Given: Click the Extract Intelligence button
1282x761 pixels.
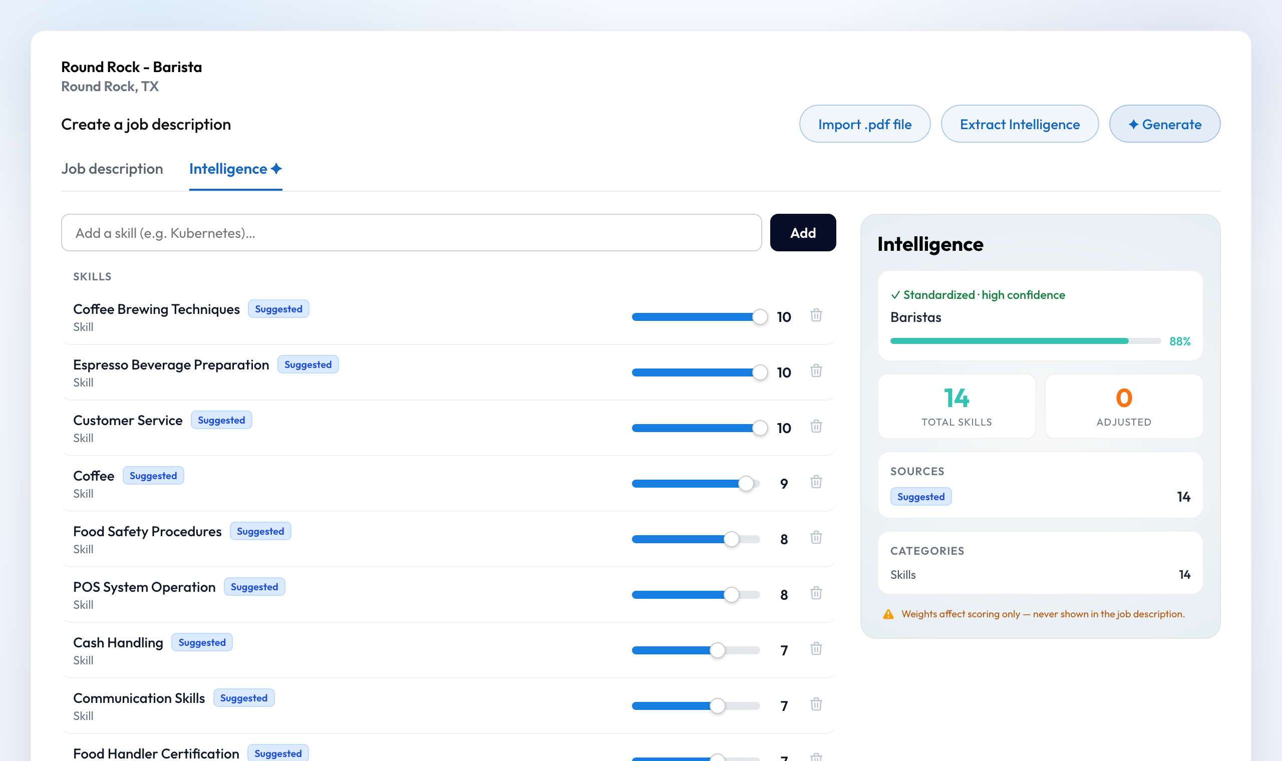Looking at the screenshot, I should pyautogui.click(x=1020, y=124).
